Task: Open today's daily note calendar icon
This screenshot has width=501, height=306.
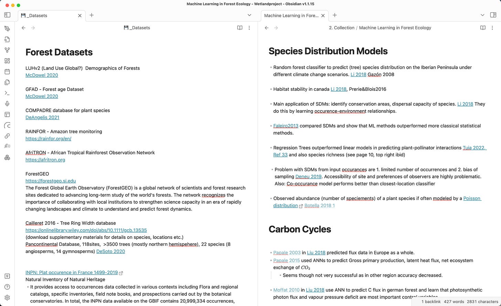Action: [x=7, y=72]
